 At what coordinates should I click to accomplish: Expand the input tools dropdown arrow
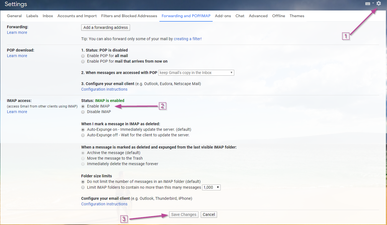pyautogui.click(x=373, y=3)
